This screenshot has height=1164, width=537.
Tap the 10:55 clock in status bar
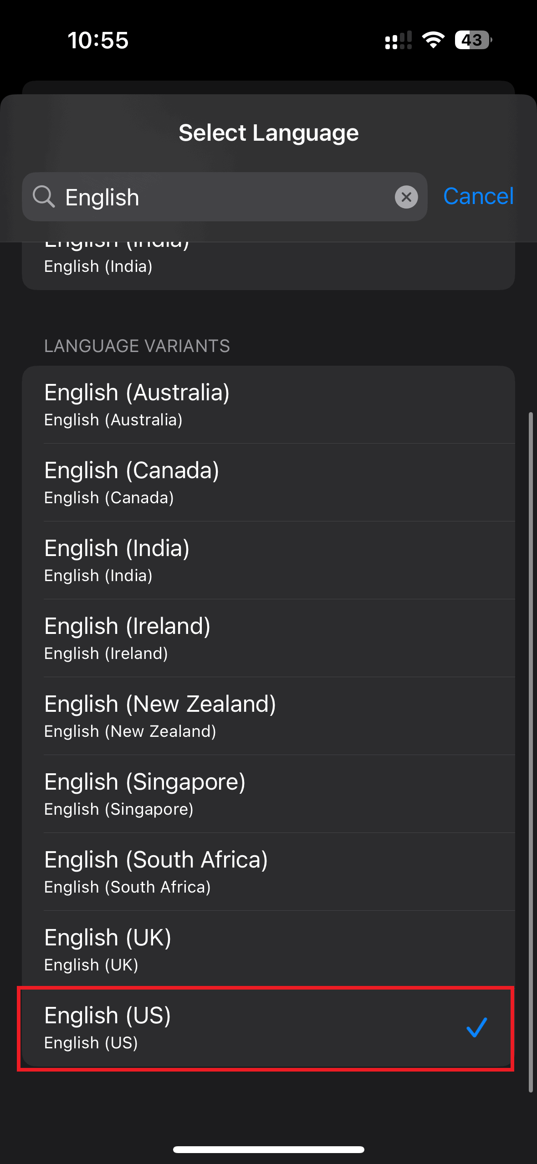pyautogui.click(x=98, y=40)
